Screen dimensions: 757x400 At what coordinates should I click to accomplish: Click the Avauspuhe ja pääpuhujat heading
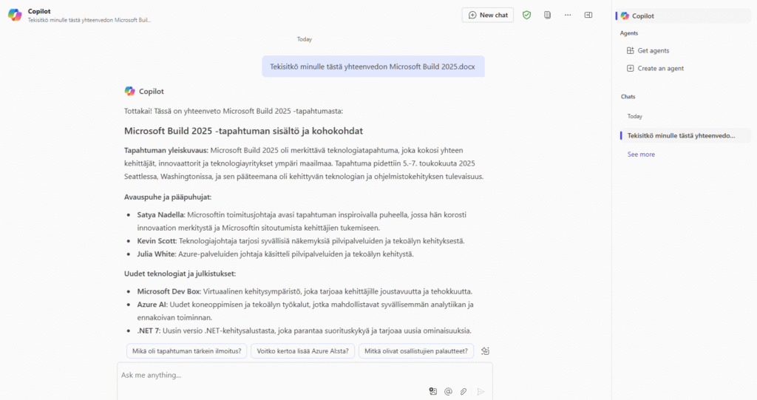coord(168,197)
